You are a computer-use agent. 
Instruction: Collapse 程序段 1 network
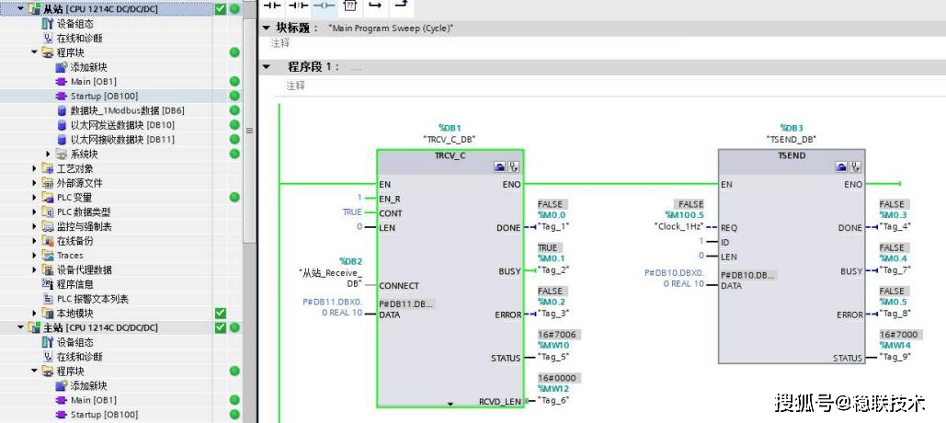(266, 67)
